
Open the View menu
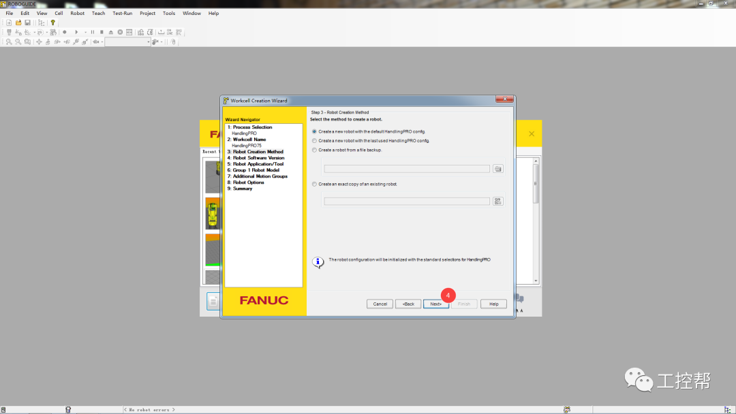(42, 13)
